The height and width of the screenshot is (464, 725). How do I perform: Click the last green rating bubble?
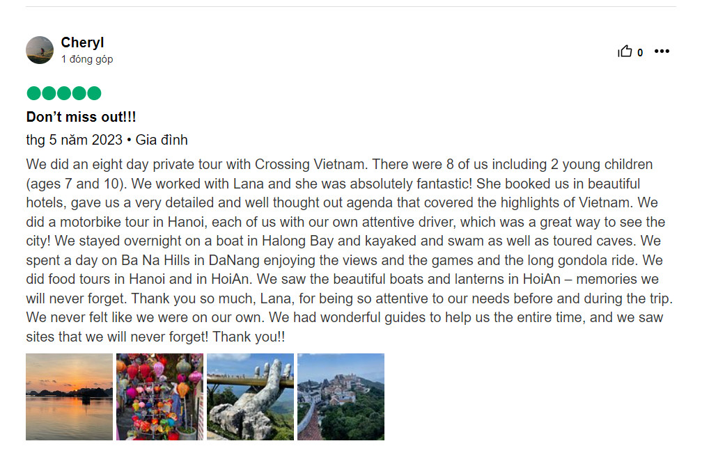tap(94, 93)
